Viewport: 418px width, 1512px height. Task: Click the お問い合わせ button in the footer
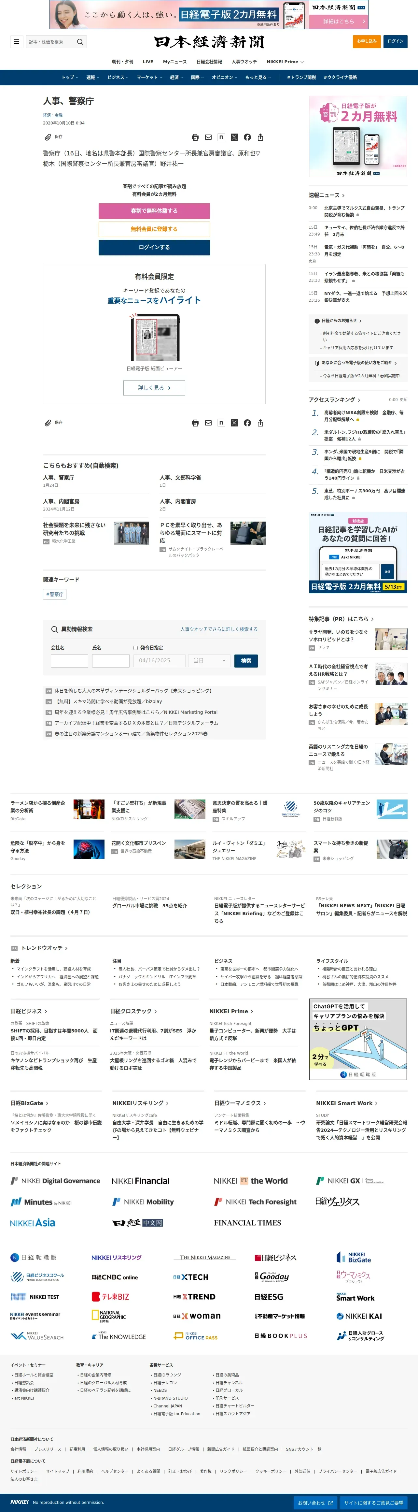pyautogui.click(x=315, y=1503)
